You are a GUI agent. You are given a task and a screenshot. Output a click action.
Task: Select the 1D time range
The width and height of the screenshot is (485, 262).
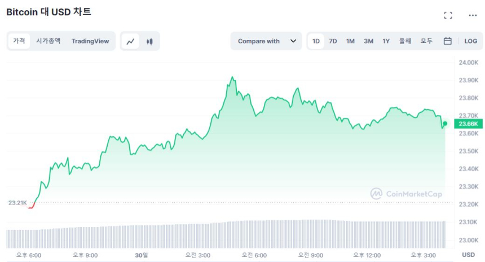316,41
